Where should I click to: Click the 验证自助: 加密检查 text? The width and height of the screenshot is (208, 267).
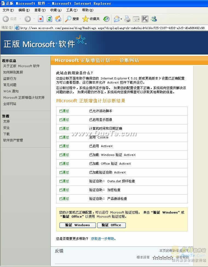click(105, 190)
